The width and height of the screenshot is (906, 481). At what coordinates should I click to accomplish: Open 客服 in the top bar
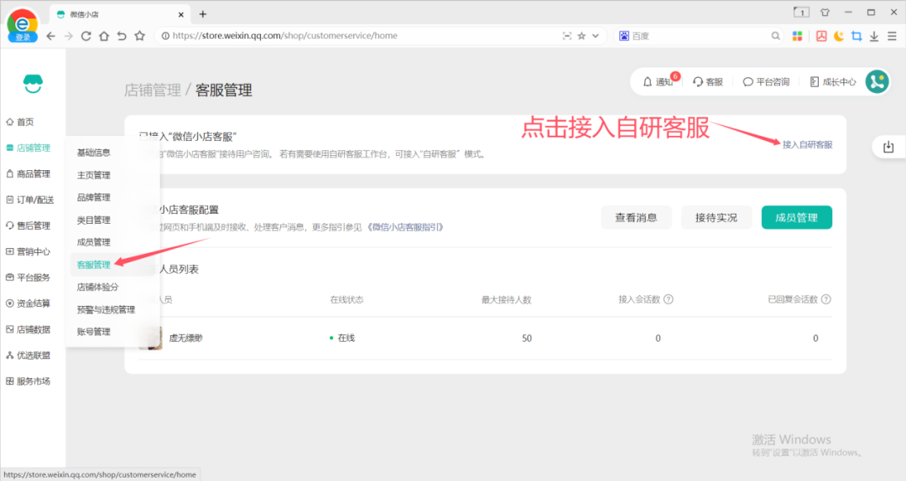tap(708, 82)
